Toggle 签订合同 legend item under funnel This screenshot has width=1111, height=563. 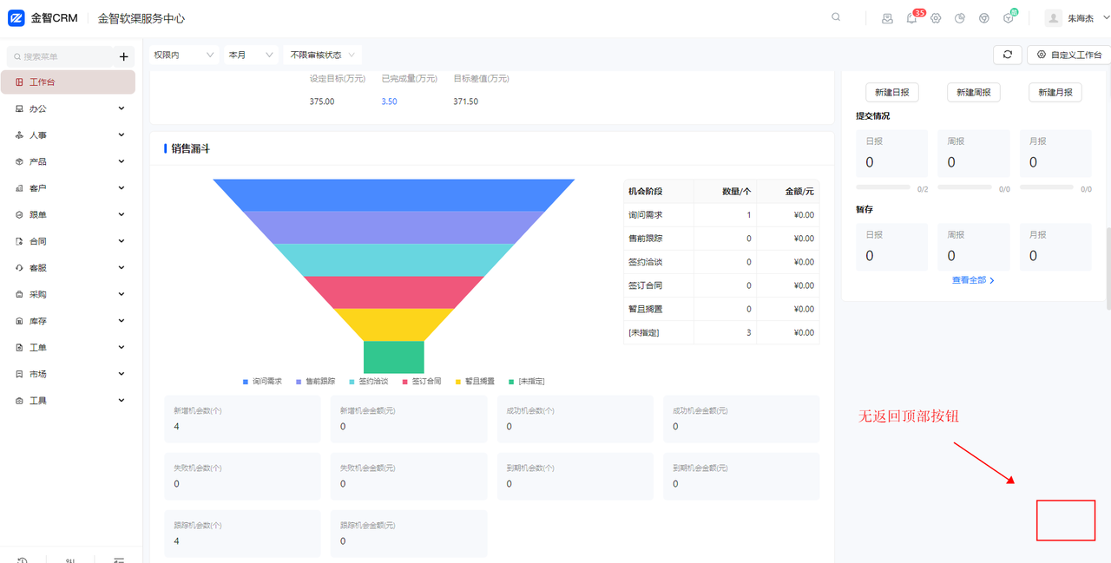(x=421, y=382)
